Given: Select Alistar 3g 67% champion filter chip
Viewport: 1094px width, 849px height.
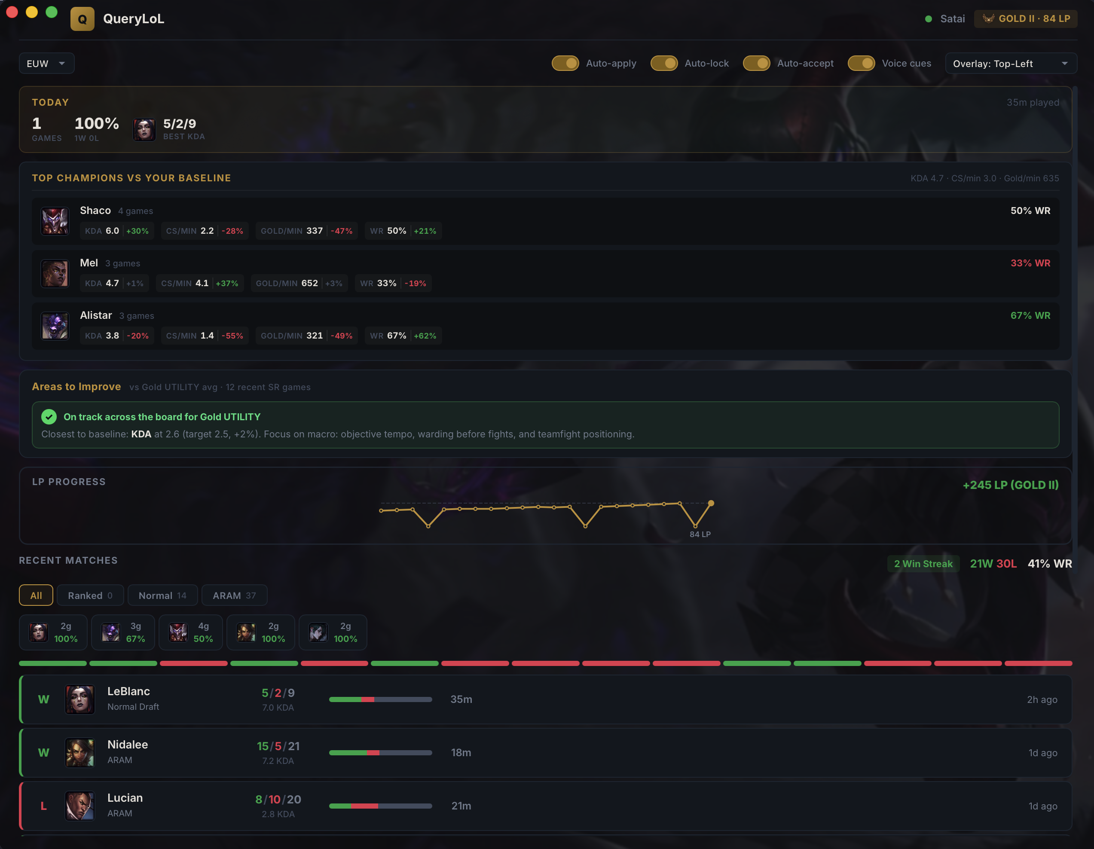Looking at the screenshot, I should (123, 632).
